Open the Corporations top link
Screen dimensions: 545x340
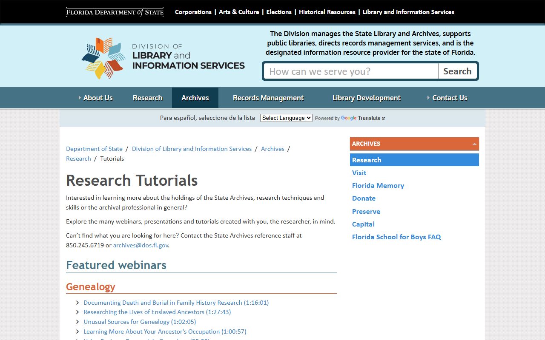[193, 12]
